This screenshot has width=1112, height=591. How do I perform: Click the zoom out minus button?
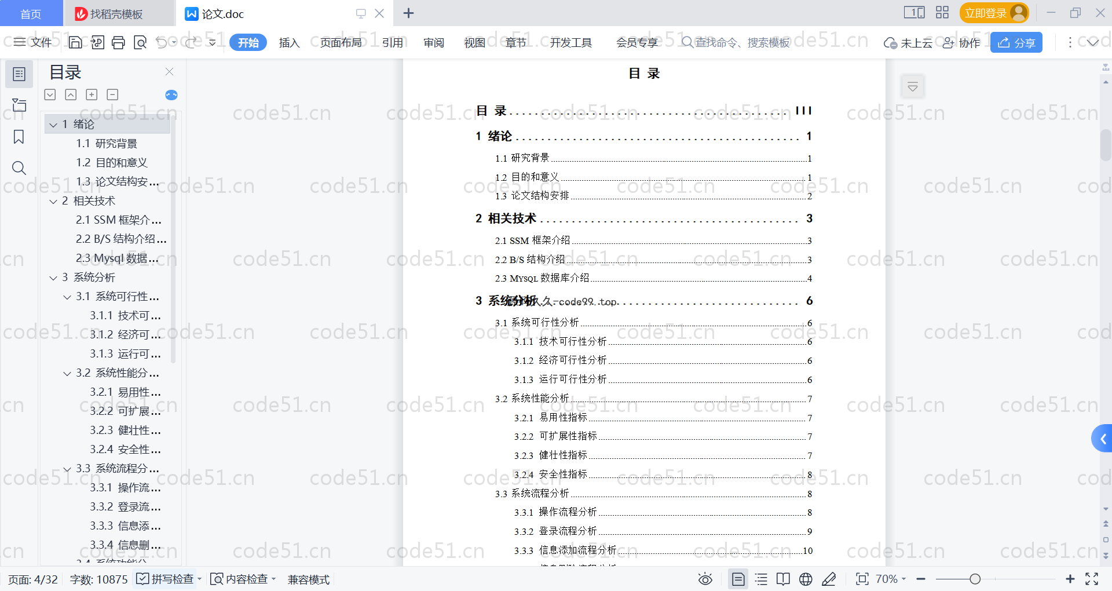point(921,579)
